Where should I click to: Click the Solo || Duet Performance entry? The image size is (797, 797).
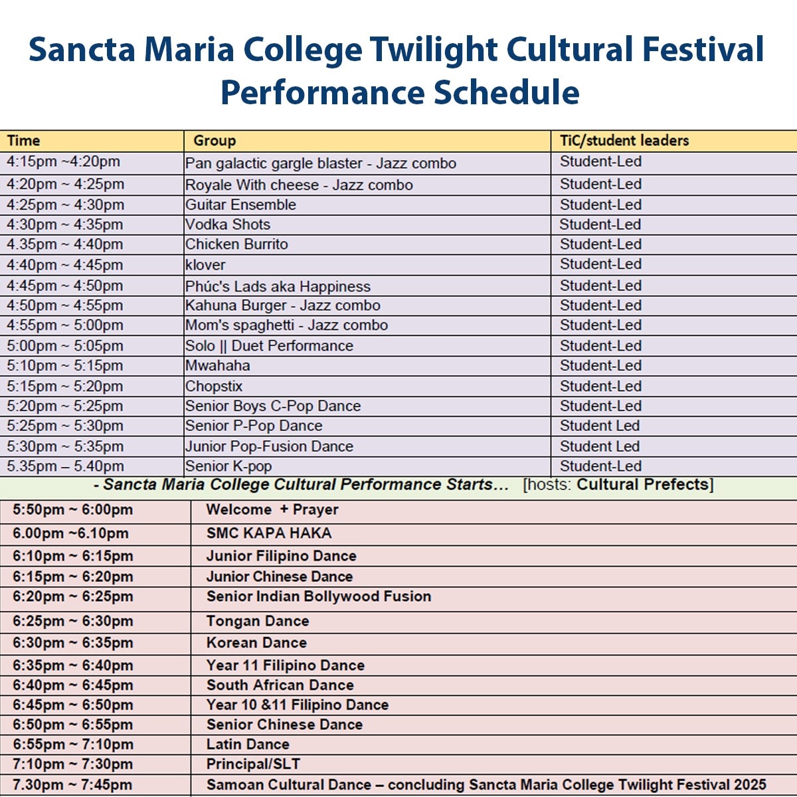(x=269, y=346)
